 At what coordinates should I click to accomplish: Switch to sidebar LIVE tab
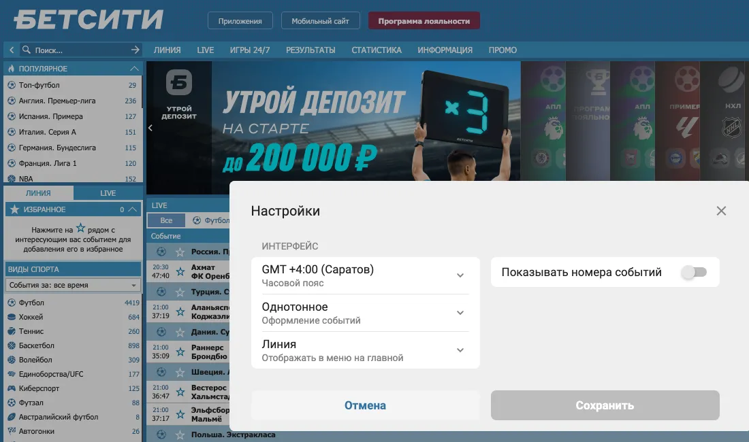click(108, 193)
